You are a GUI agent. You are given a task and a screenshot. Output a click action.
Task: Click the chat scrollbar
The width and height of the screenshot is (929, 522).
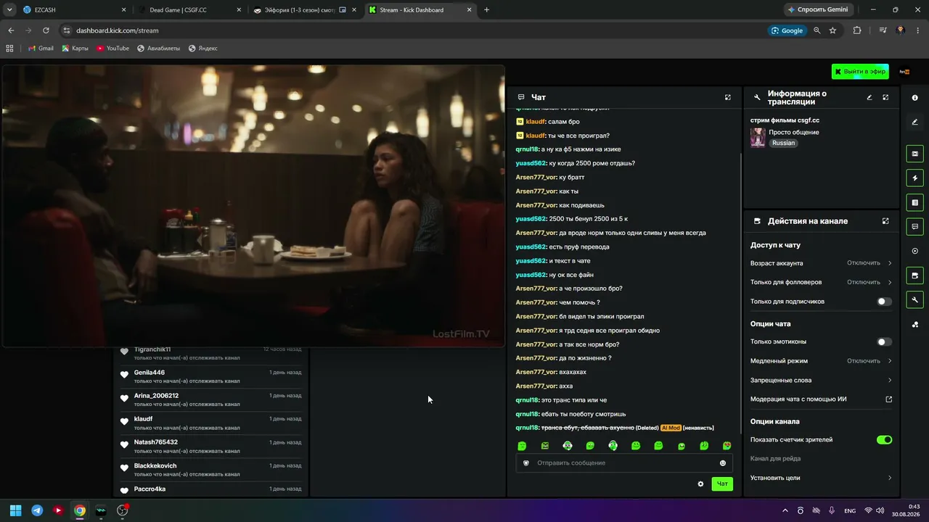click(x=740, y=294)
